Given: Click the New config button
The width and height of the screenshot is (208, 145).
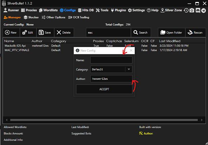Looking at the screenshot, I should tap(11, 32).
